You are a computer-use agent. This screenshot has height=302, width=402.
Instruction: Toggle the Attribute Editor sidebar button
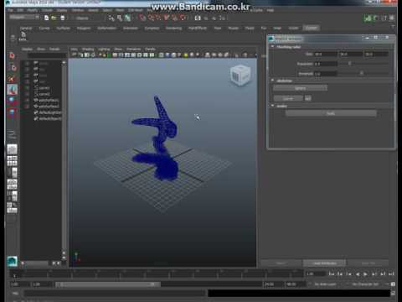click(376, 18)
